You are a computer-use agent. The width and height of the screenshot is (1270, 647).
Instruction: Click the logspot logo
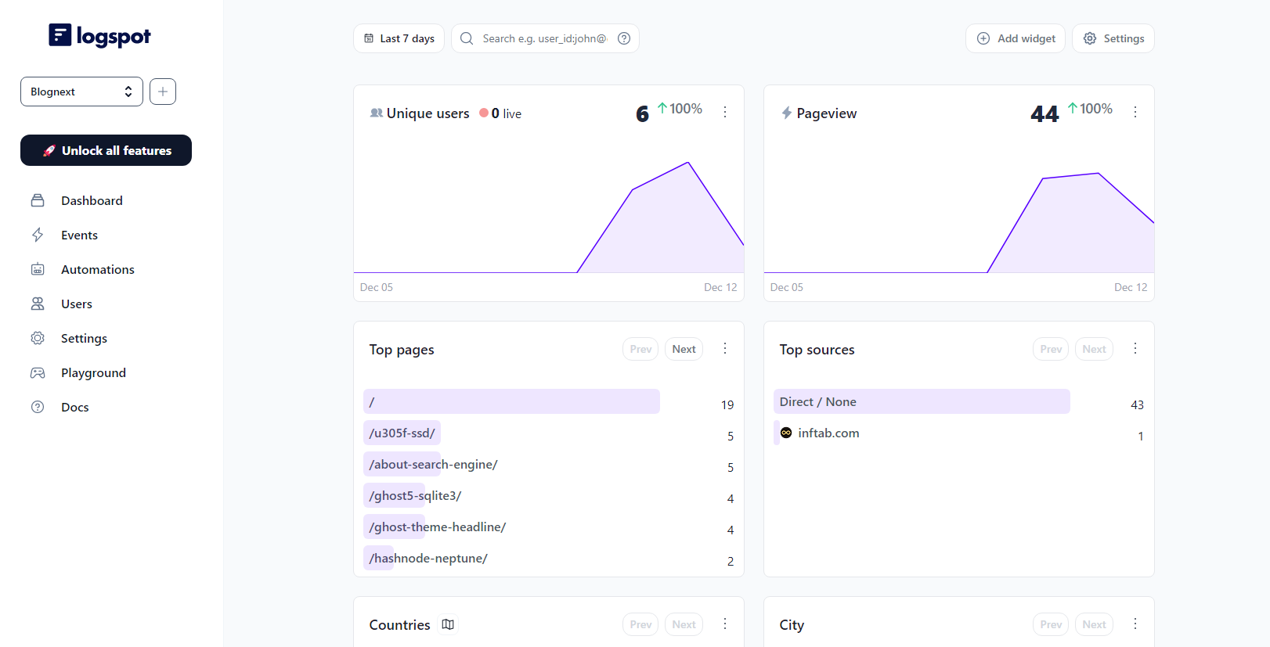coord(99,36)
